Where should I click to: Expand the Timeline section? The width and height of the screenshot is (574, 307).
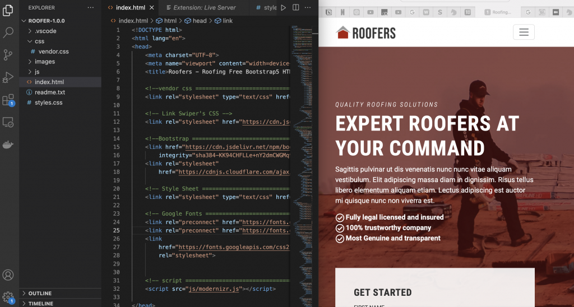click(61, 303)
